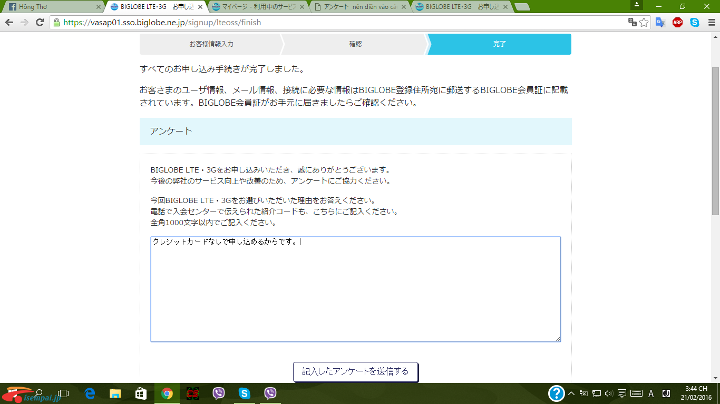The image size is (720, 404).
Task: Open the Chrome user profile button
Action: pyautogui.click(x=637, y=5)
